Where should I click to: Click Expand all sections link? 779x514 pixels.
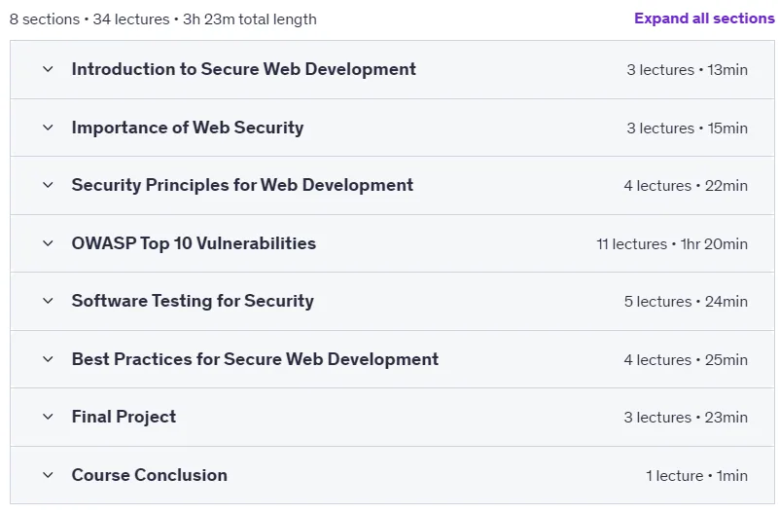(704, 18)
